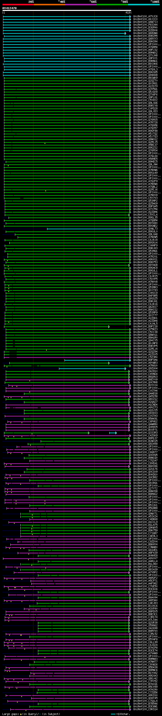Viewport: 162px width, 716px height.
Task: Select label UniRef100_C5XYP5
Action: coord(145,279)
